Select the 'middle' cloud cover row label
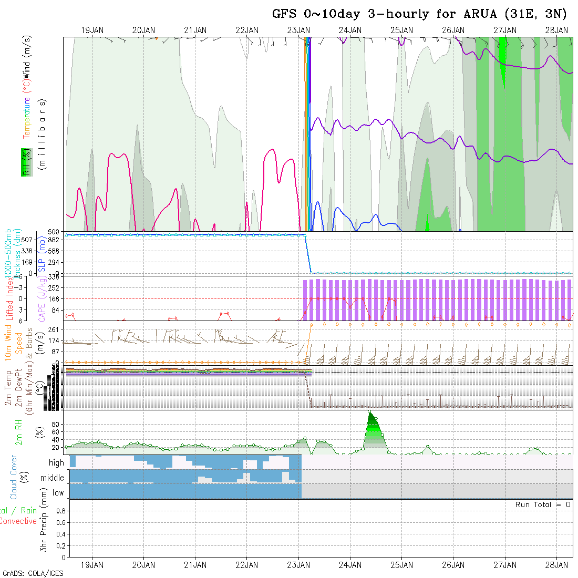The image size is (578, 578). [53, 478]
